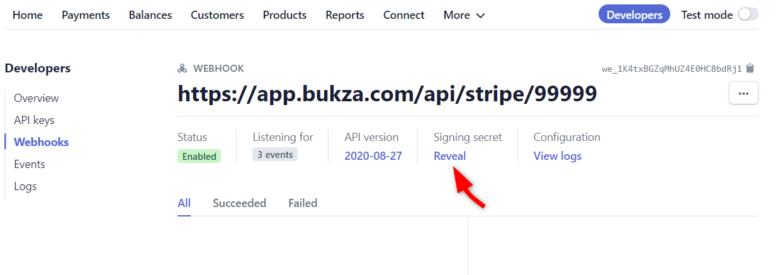Navigate to Customers section
Viewport: 783px width, 275px height.
[x=217, y=15]
